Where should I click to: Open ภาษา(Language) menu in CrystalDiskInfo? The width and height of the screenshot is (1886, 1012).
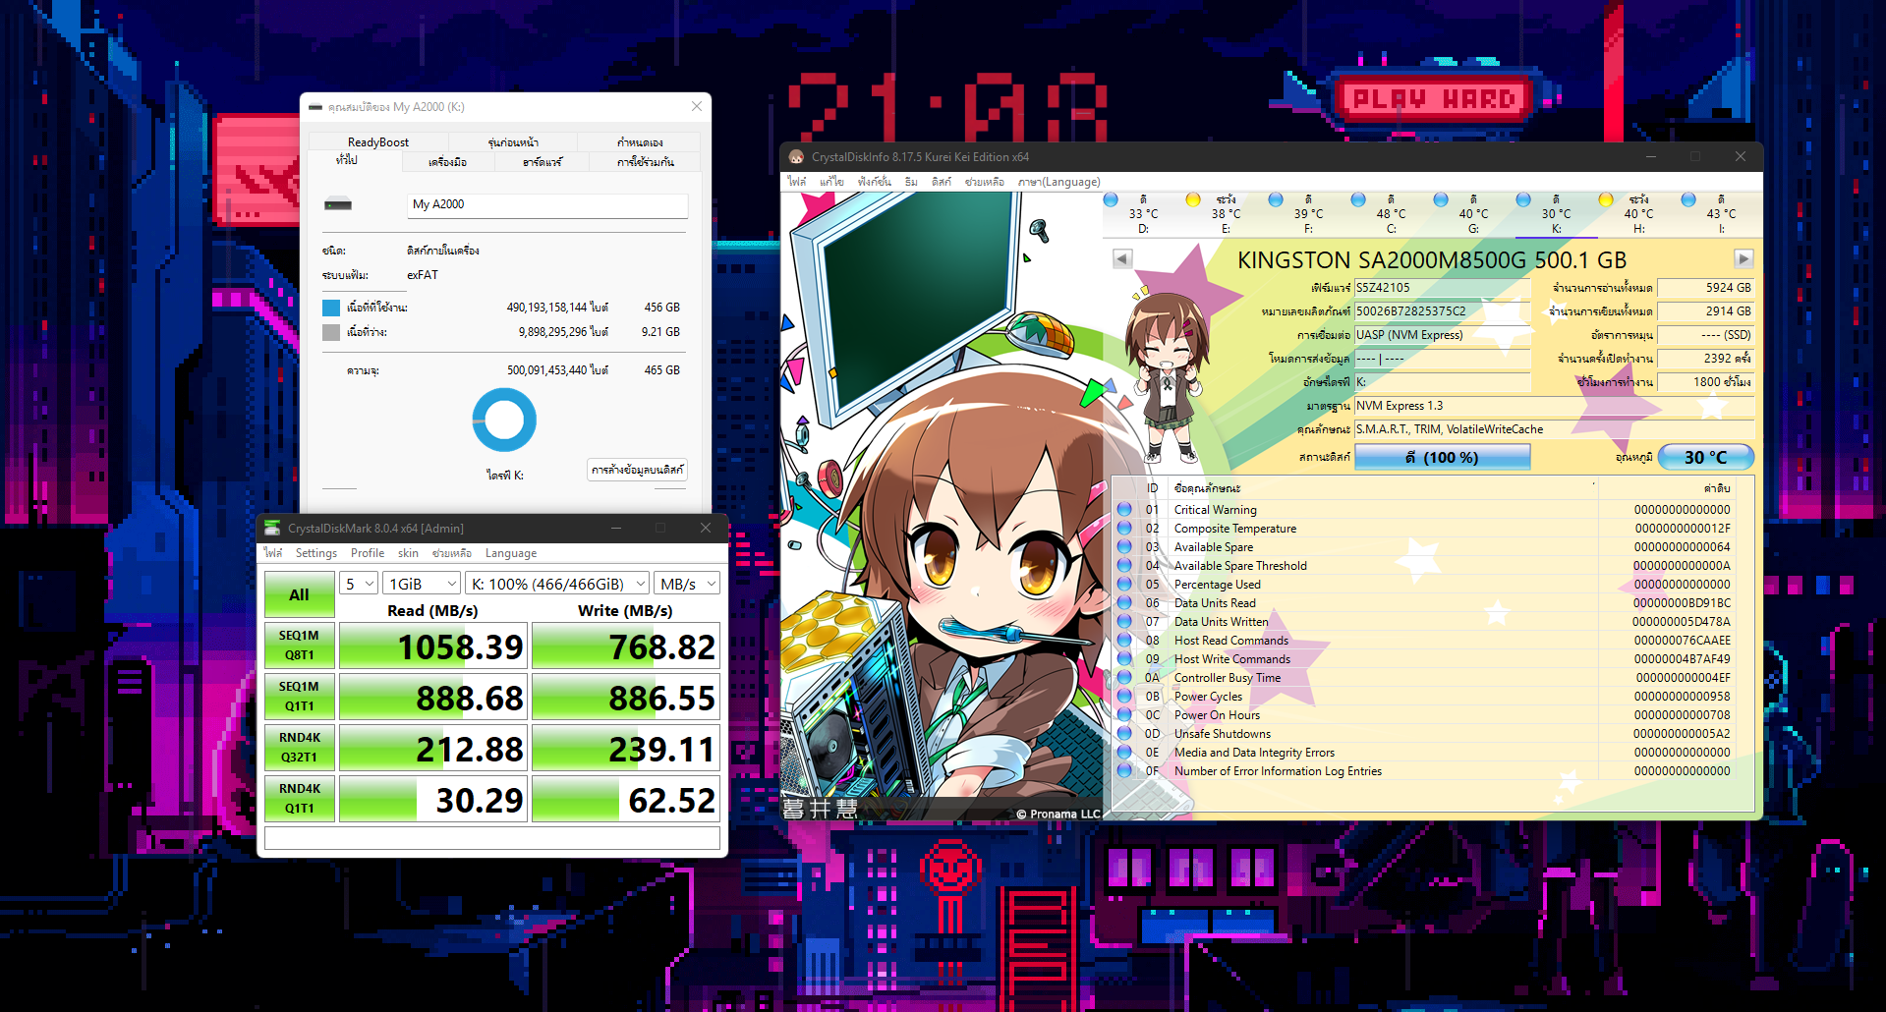coord(1058,182)
